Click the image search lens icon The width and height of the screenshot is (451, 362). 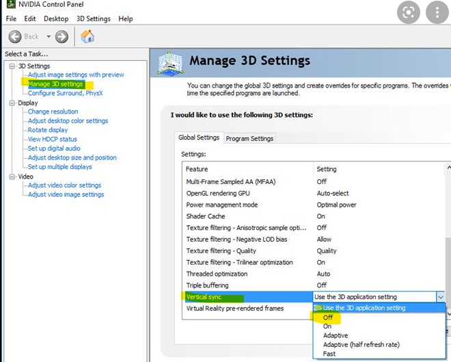(409, 12)
